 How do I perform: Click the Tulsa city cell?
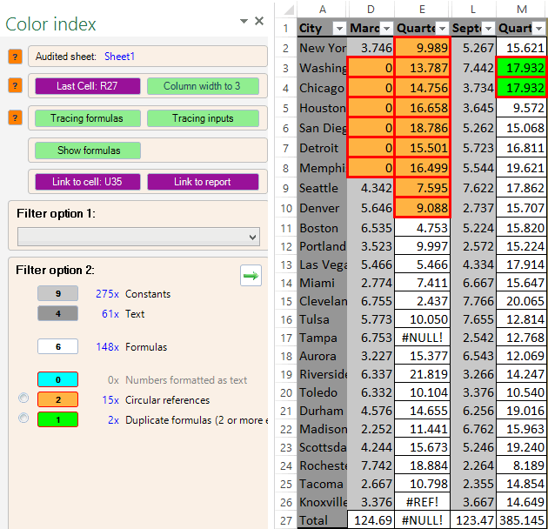[322, 319]
